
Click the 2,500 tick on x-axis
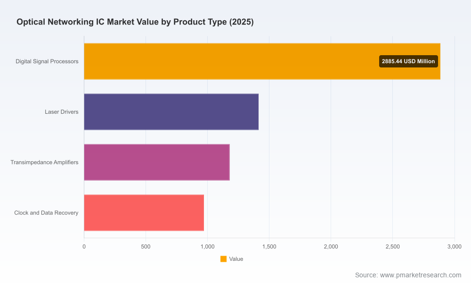pos(393,247)
